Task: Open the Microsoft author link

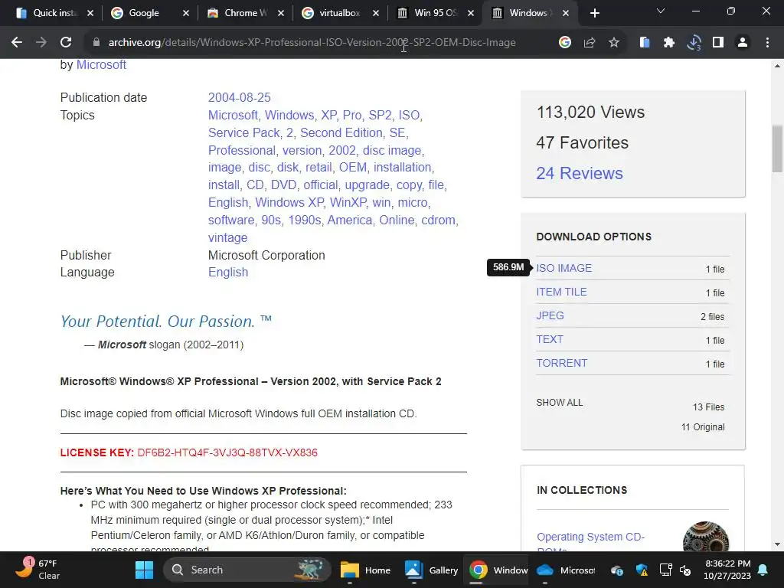Action: [101, 64]
